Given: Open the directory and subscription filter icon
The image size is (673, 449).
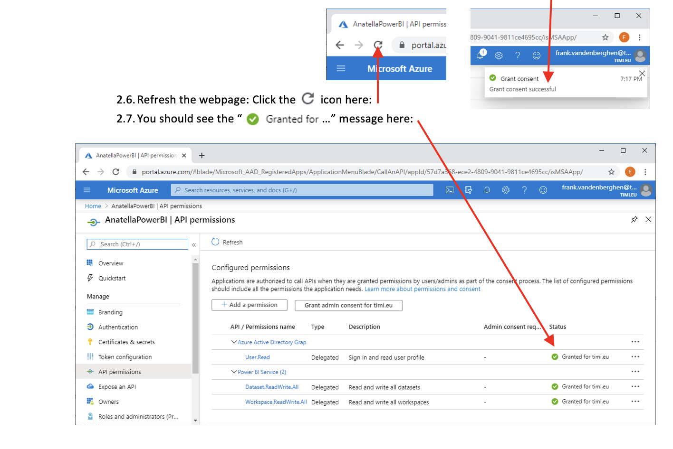Looking at the screenshot, I should pos(468,190).
